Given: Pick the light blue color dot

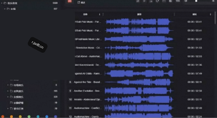Looking at the screenshot, I should [x=47, y=117].
